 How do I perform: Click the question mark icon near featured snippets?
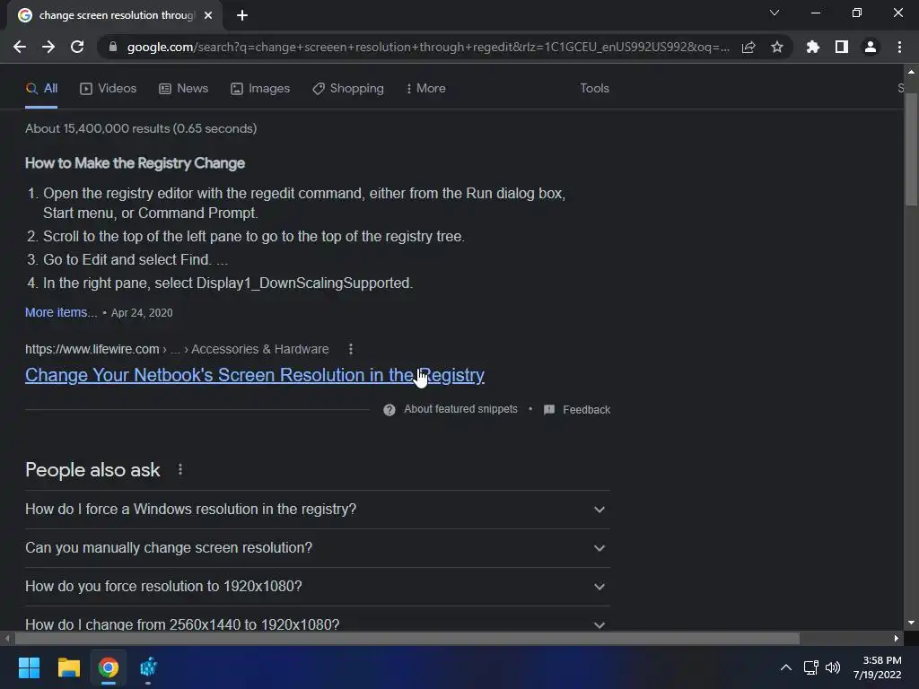389,409
